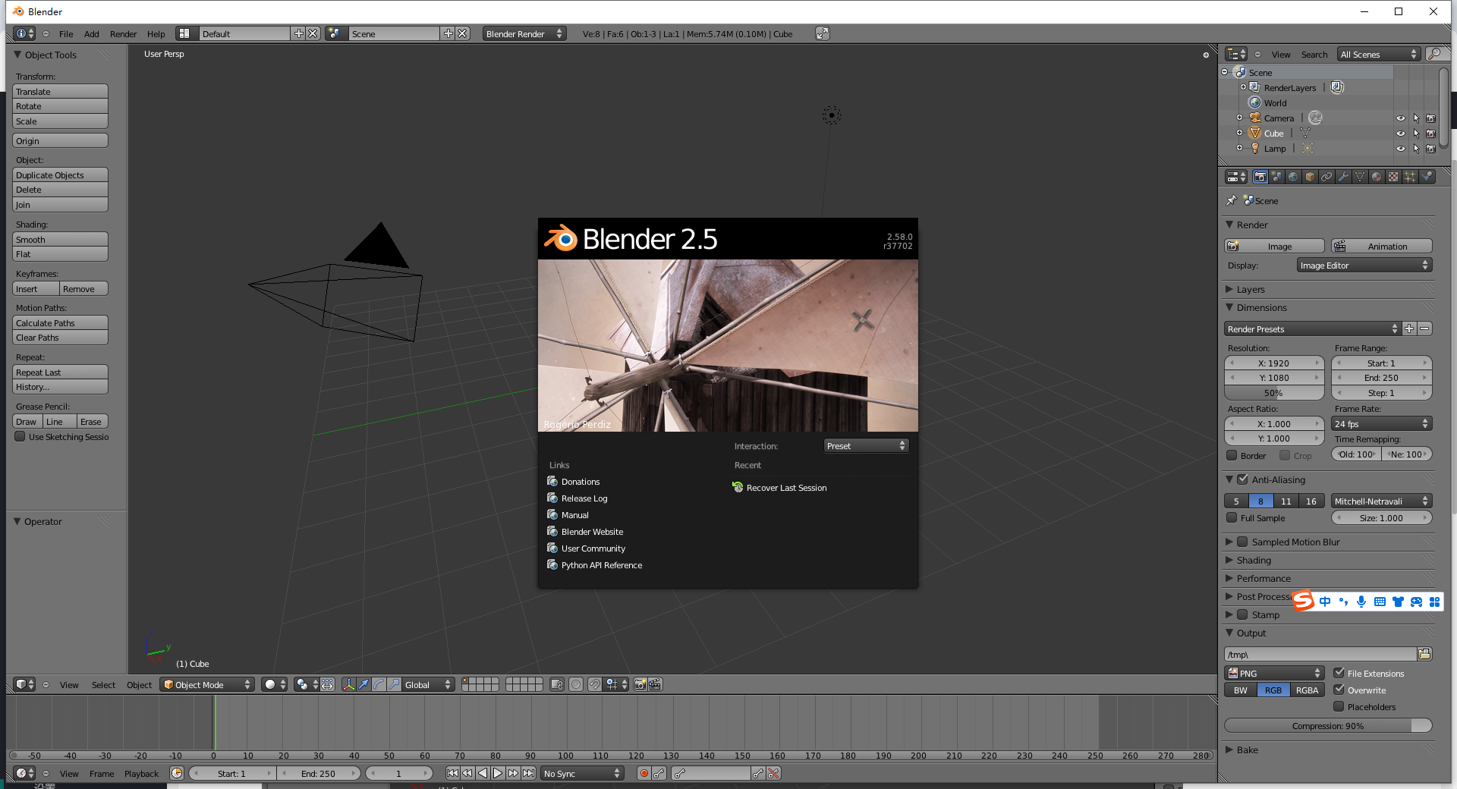
Task: Select the scale manipulator icon
Action: [394, 684]
